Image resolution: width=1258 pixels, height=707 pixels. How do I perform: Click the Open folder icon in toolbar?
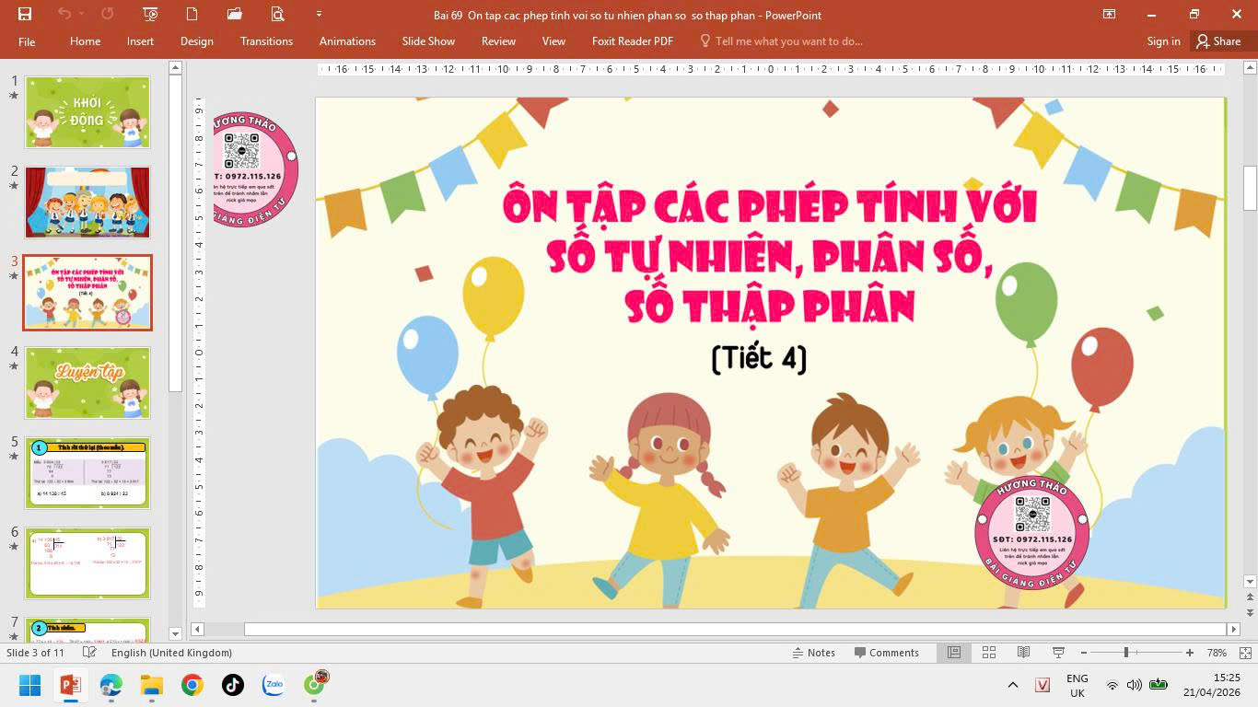coord(235,14)
